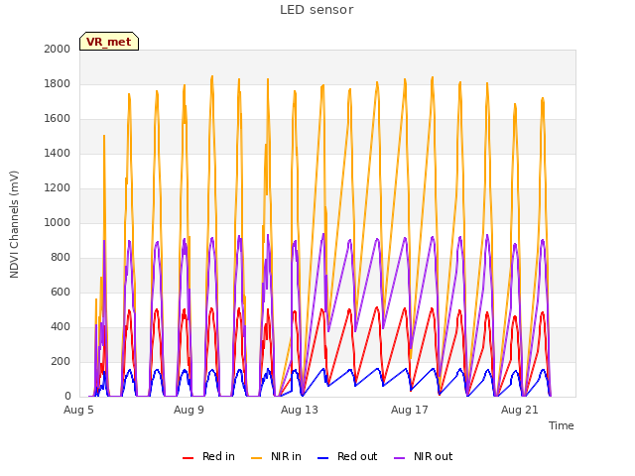Click the red Red in legend swatch

[x=188, y=458]
